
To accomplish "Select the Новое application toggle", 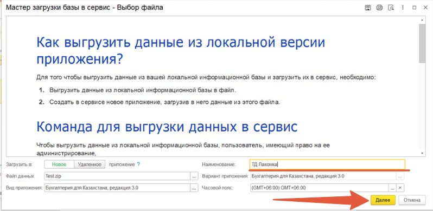I will pyautogui.click(x=59, y=164).
